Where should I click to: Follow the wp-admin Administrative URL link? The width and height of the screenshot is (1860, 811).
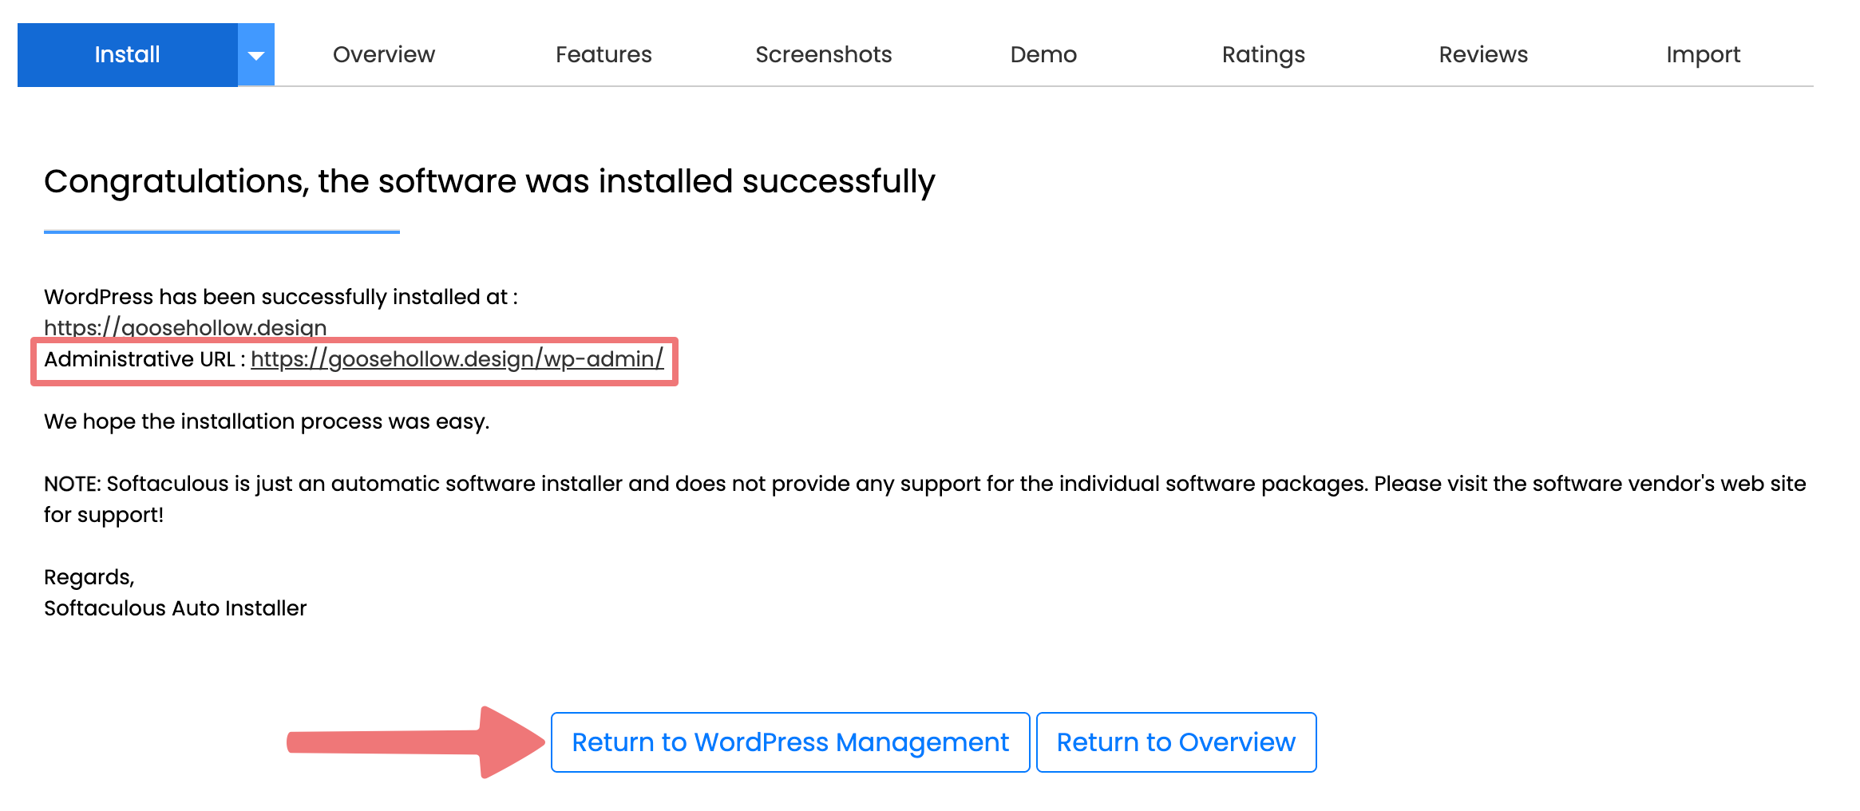(457, 359)
